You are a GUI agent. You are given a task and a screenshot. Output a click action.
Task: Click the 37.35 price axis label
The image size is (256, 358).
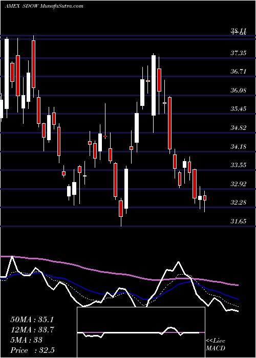coord(239,53)
